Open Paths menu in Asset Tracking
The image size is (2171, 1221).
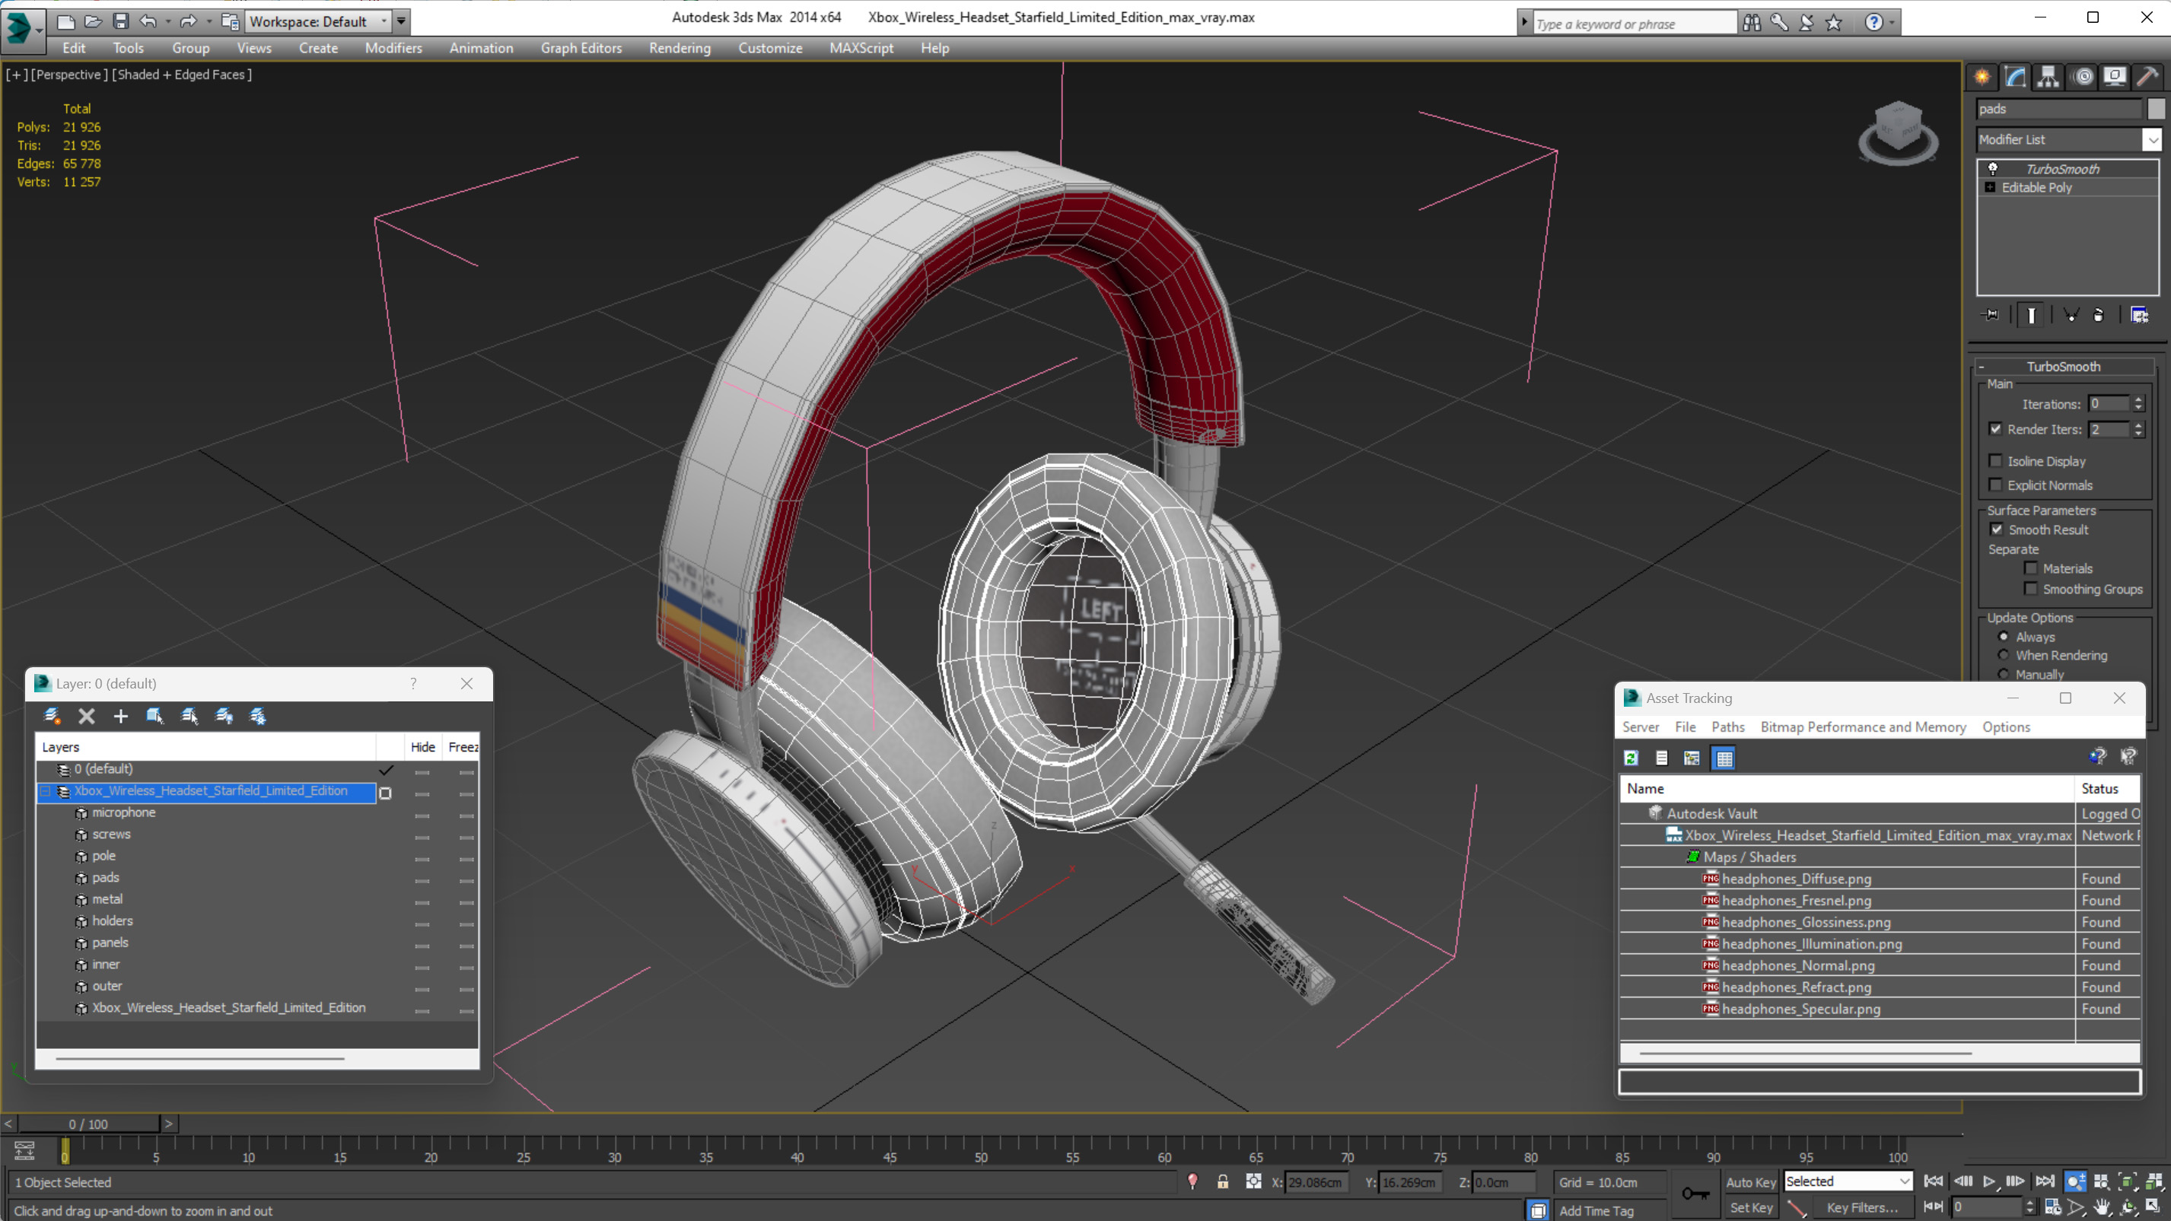tap(1727, 727)
